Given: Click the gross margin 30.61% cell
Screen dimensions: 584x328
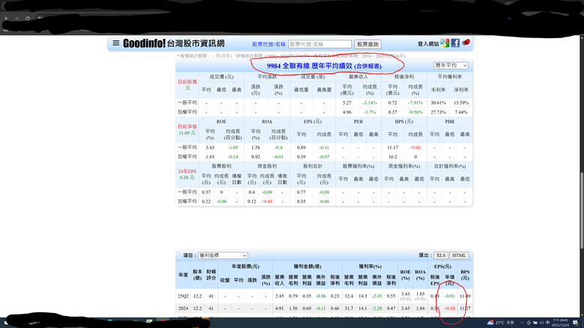Looking at the screenshot, I should pos(438,103).
